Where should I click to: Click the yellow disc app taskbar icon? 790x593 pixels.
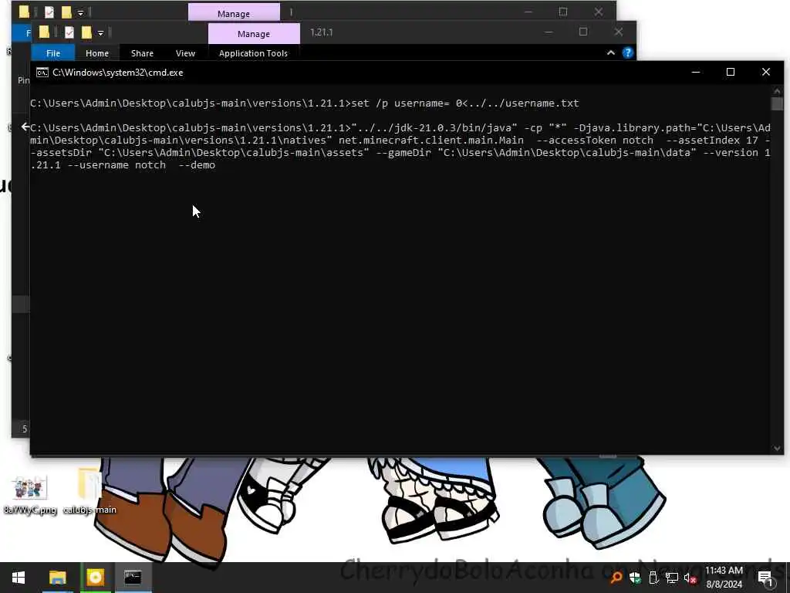point(95,578)
